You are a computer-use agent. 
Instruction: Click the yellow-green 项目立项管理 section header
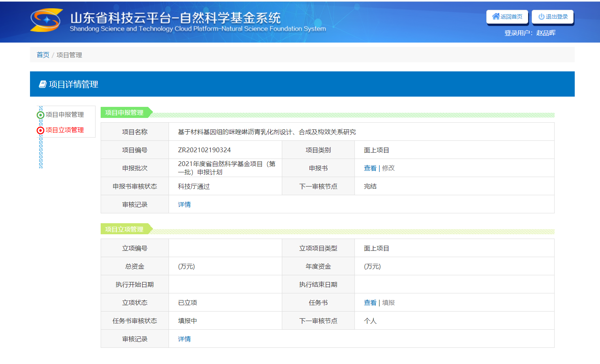coord(126,229)
